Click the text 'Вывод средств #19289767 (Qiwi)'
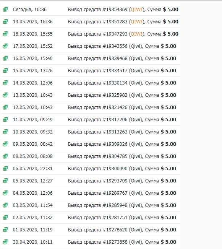This screenshot has width=222, height=249. [105, 193]
